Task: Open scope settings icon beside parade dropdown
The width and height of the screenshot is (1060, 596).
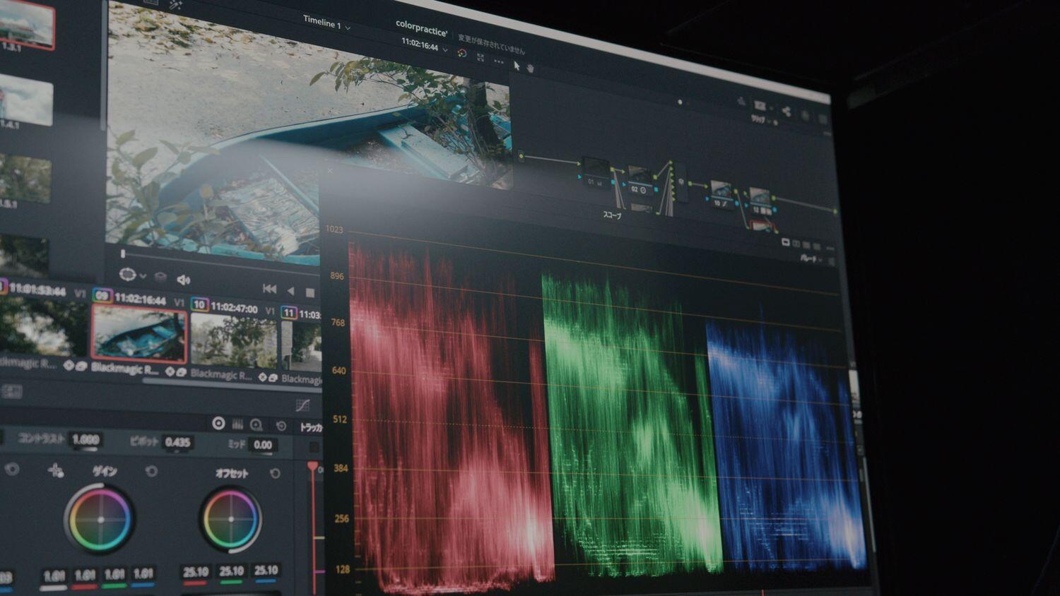Action: (x=832, y=261)
